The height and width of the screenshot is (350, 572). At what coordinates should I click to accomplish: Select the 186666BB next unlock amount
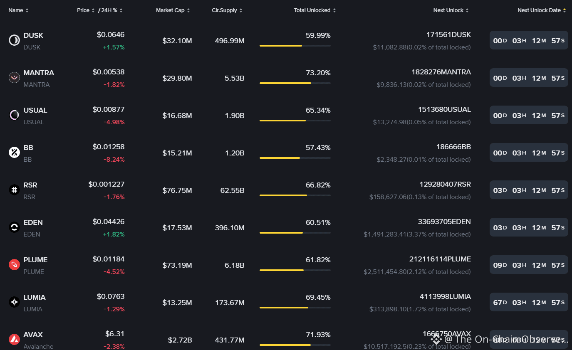pos(454,147)
